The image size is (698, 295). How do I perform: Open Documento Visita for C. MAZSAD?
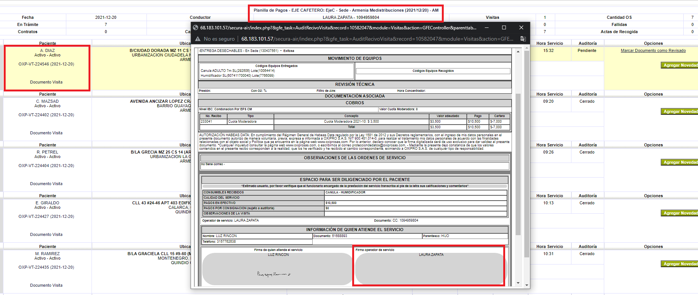tap(46, 133)
